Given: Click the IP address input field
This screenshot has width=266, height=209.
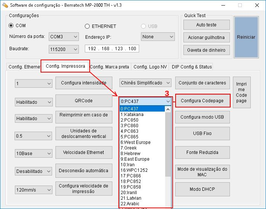Looking at the screenshot, I should point(112,48).
